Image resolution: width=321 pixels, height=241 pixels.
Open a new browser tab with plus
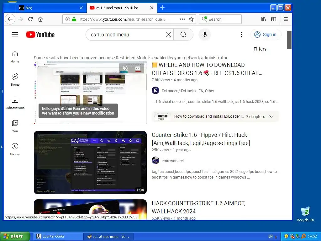tap(162, 8)
